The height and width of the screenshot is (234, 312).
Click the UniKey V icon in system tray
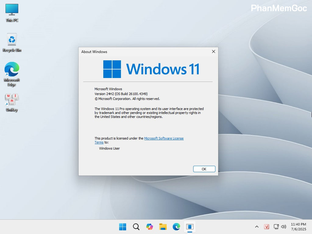coord(267,227)
